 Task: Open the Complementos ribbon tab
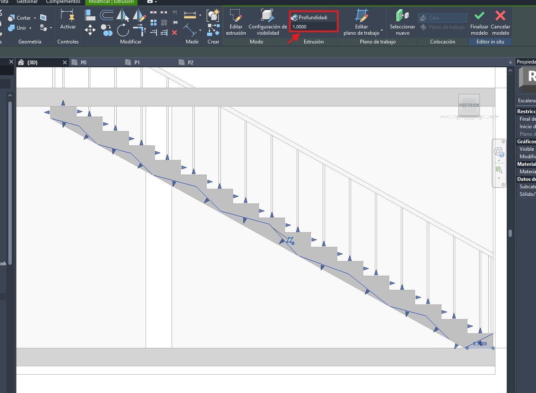pos(63,2)
